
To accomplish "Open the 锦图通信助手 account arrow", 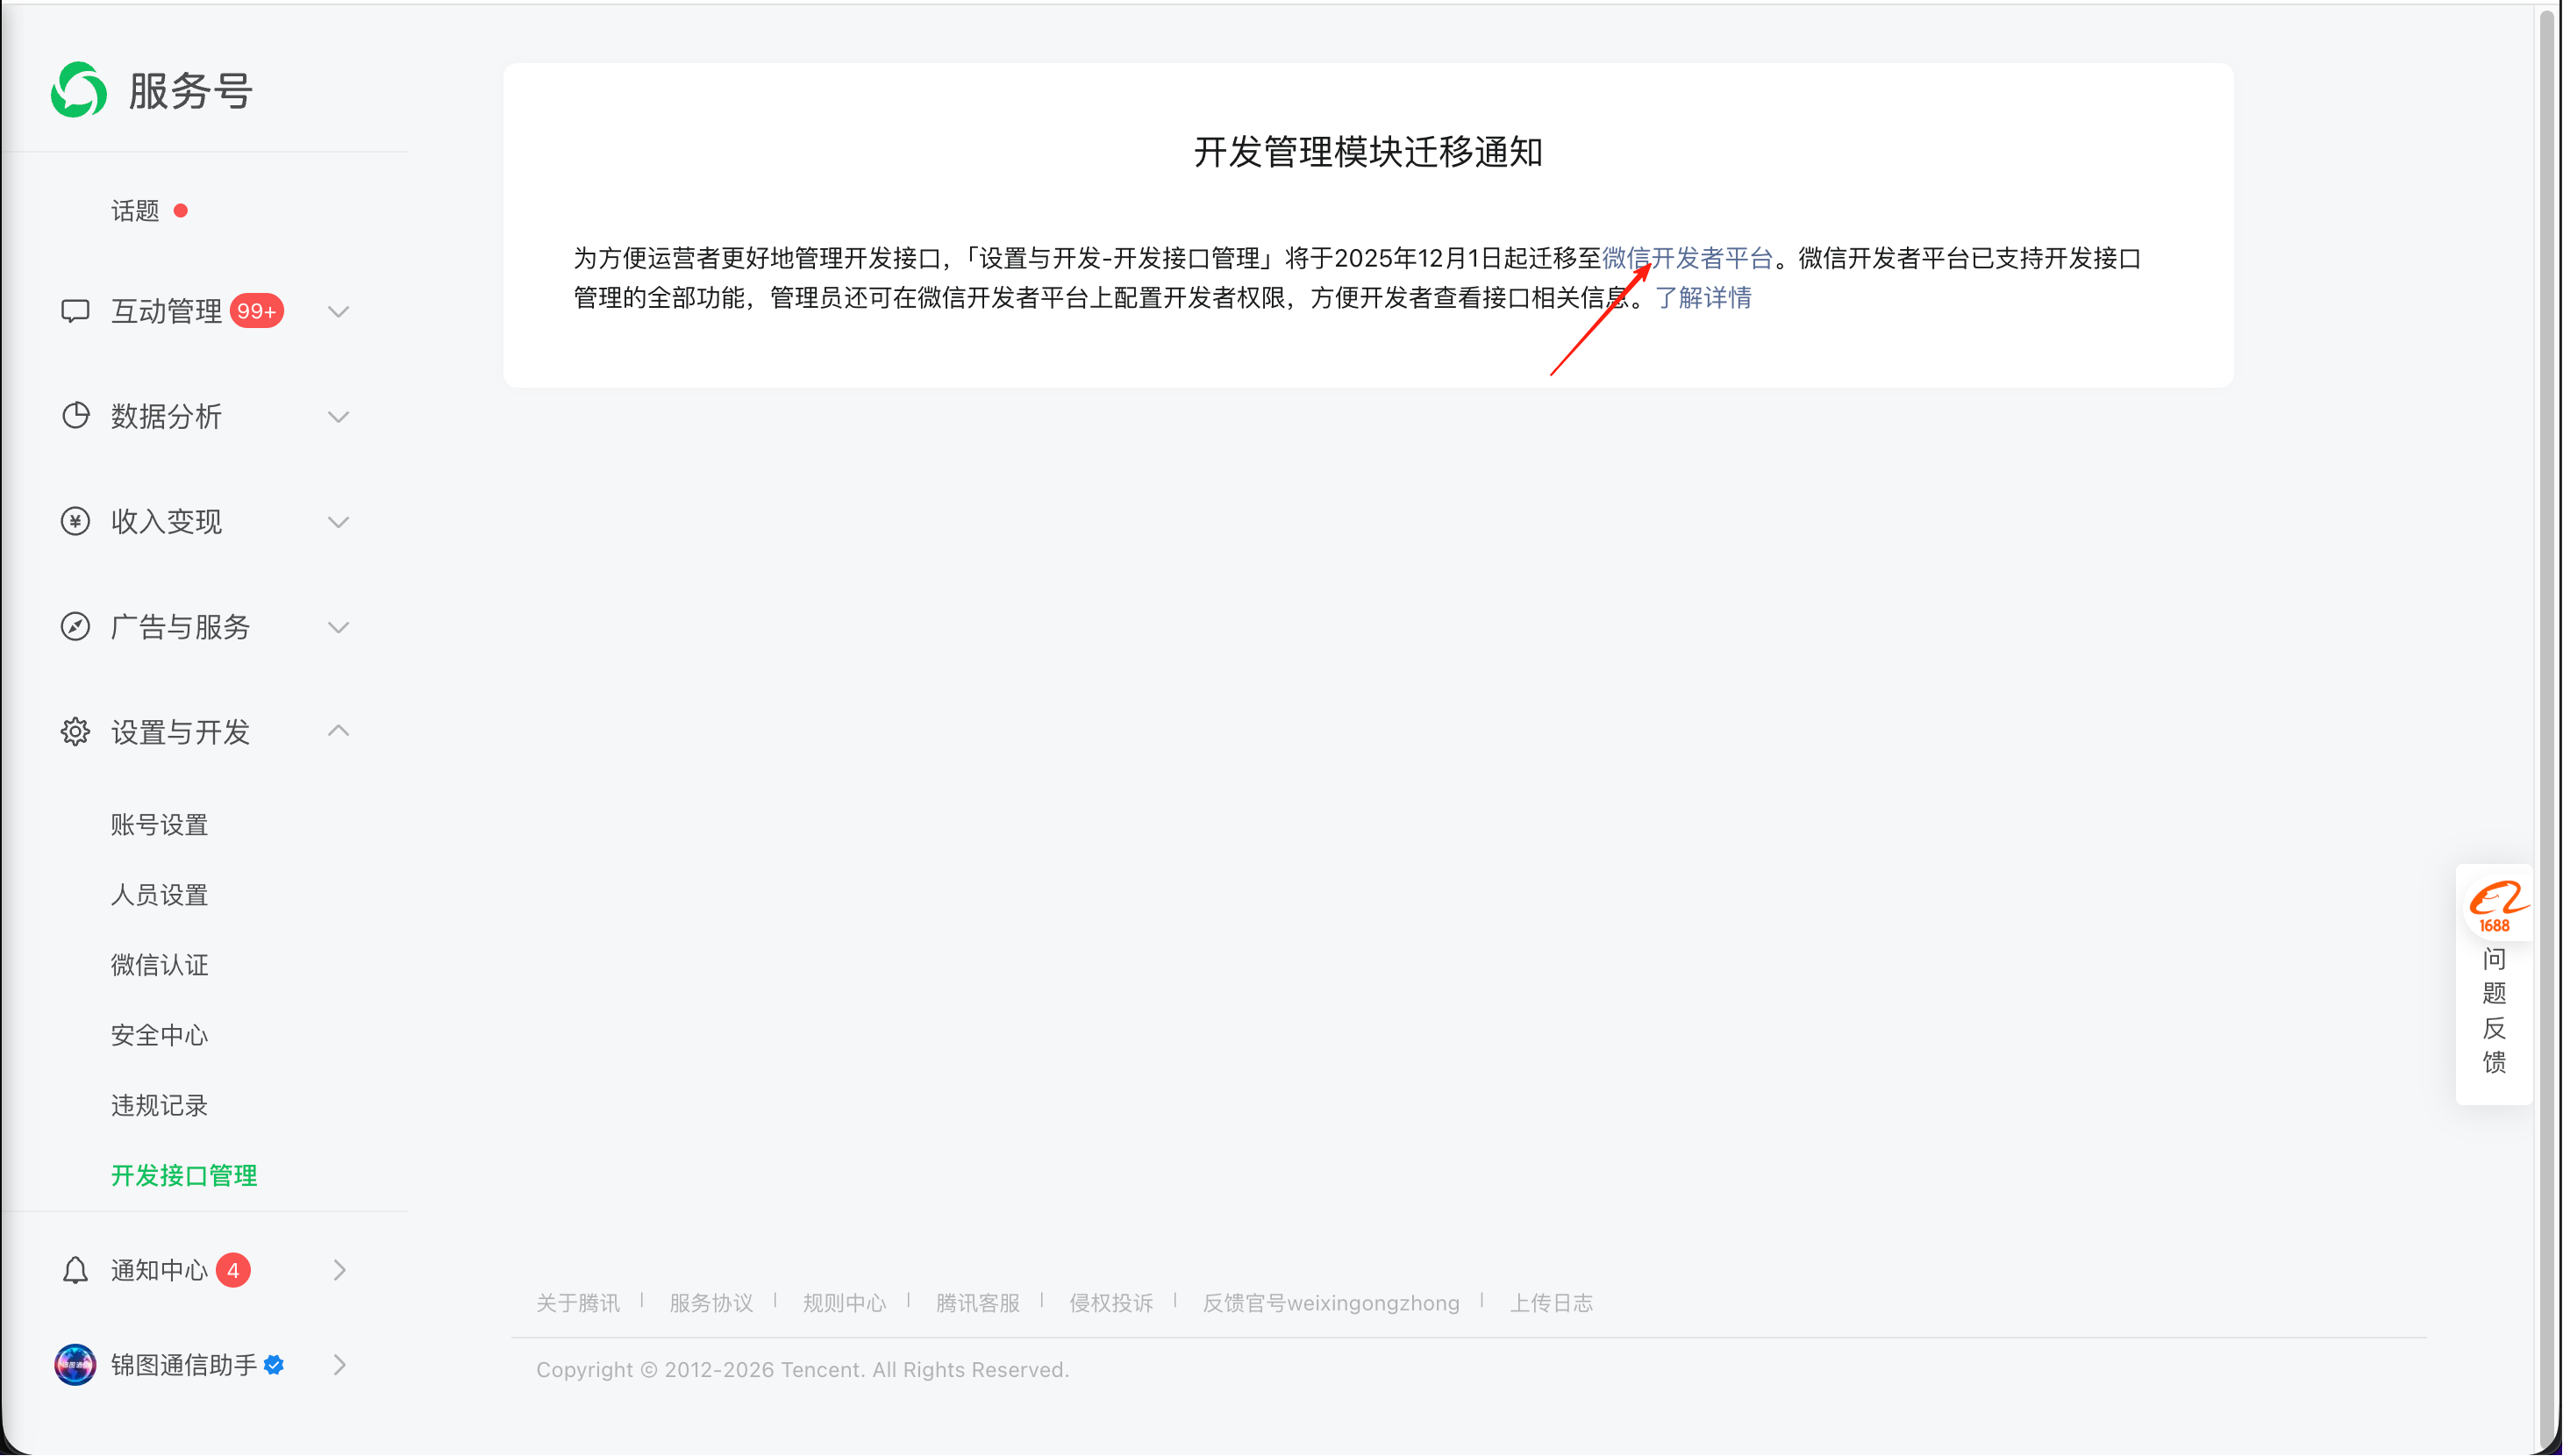I will coord(340,1365).
